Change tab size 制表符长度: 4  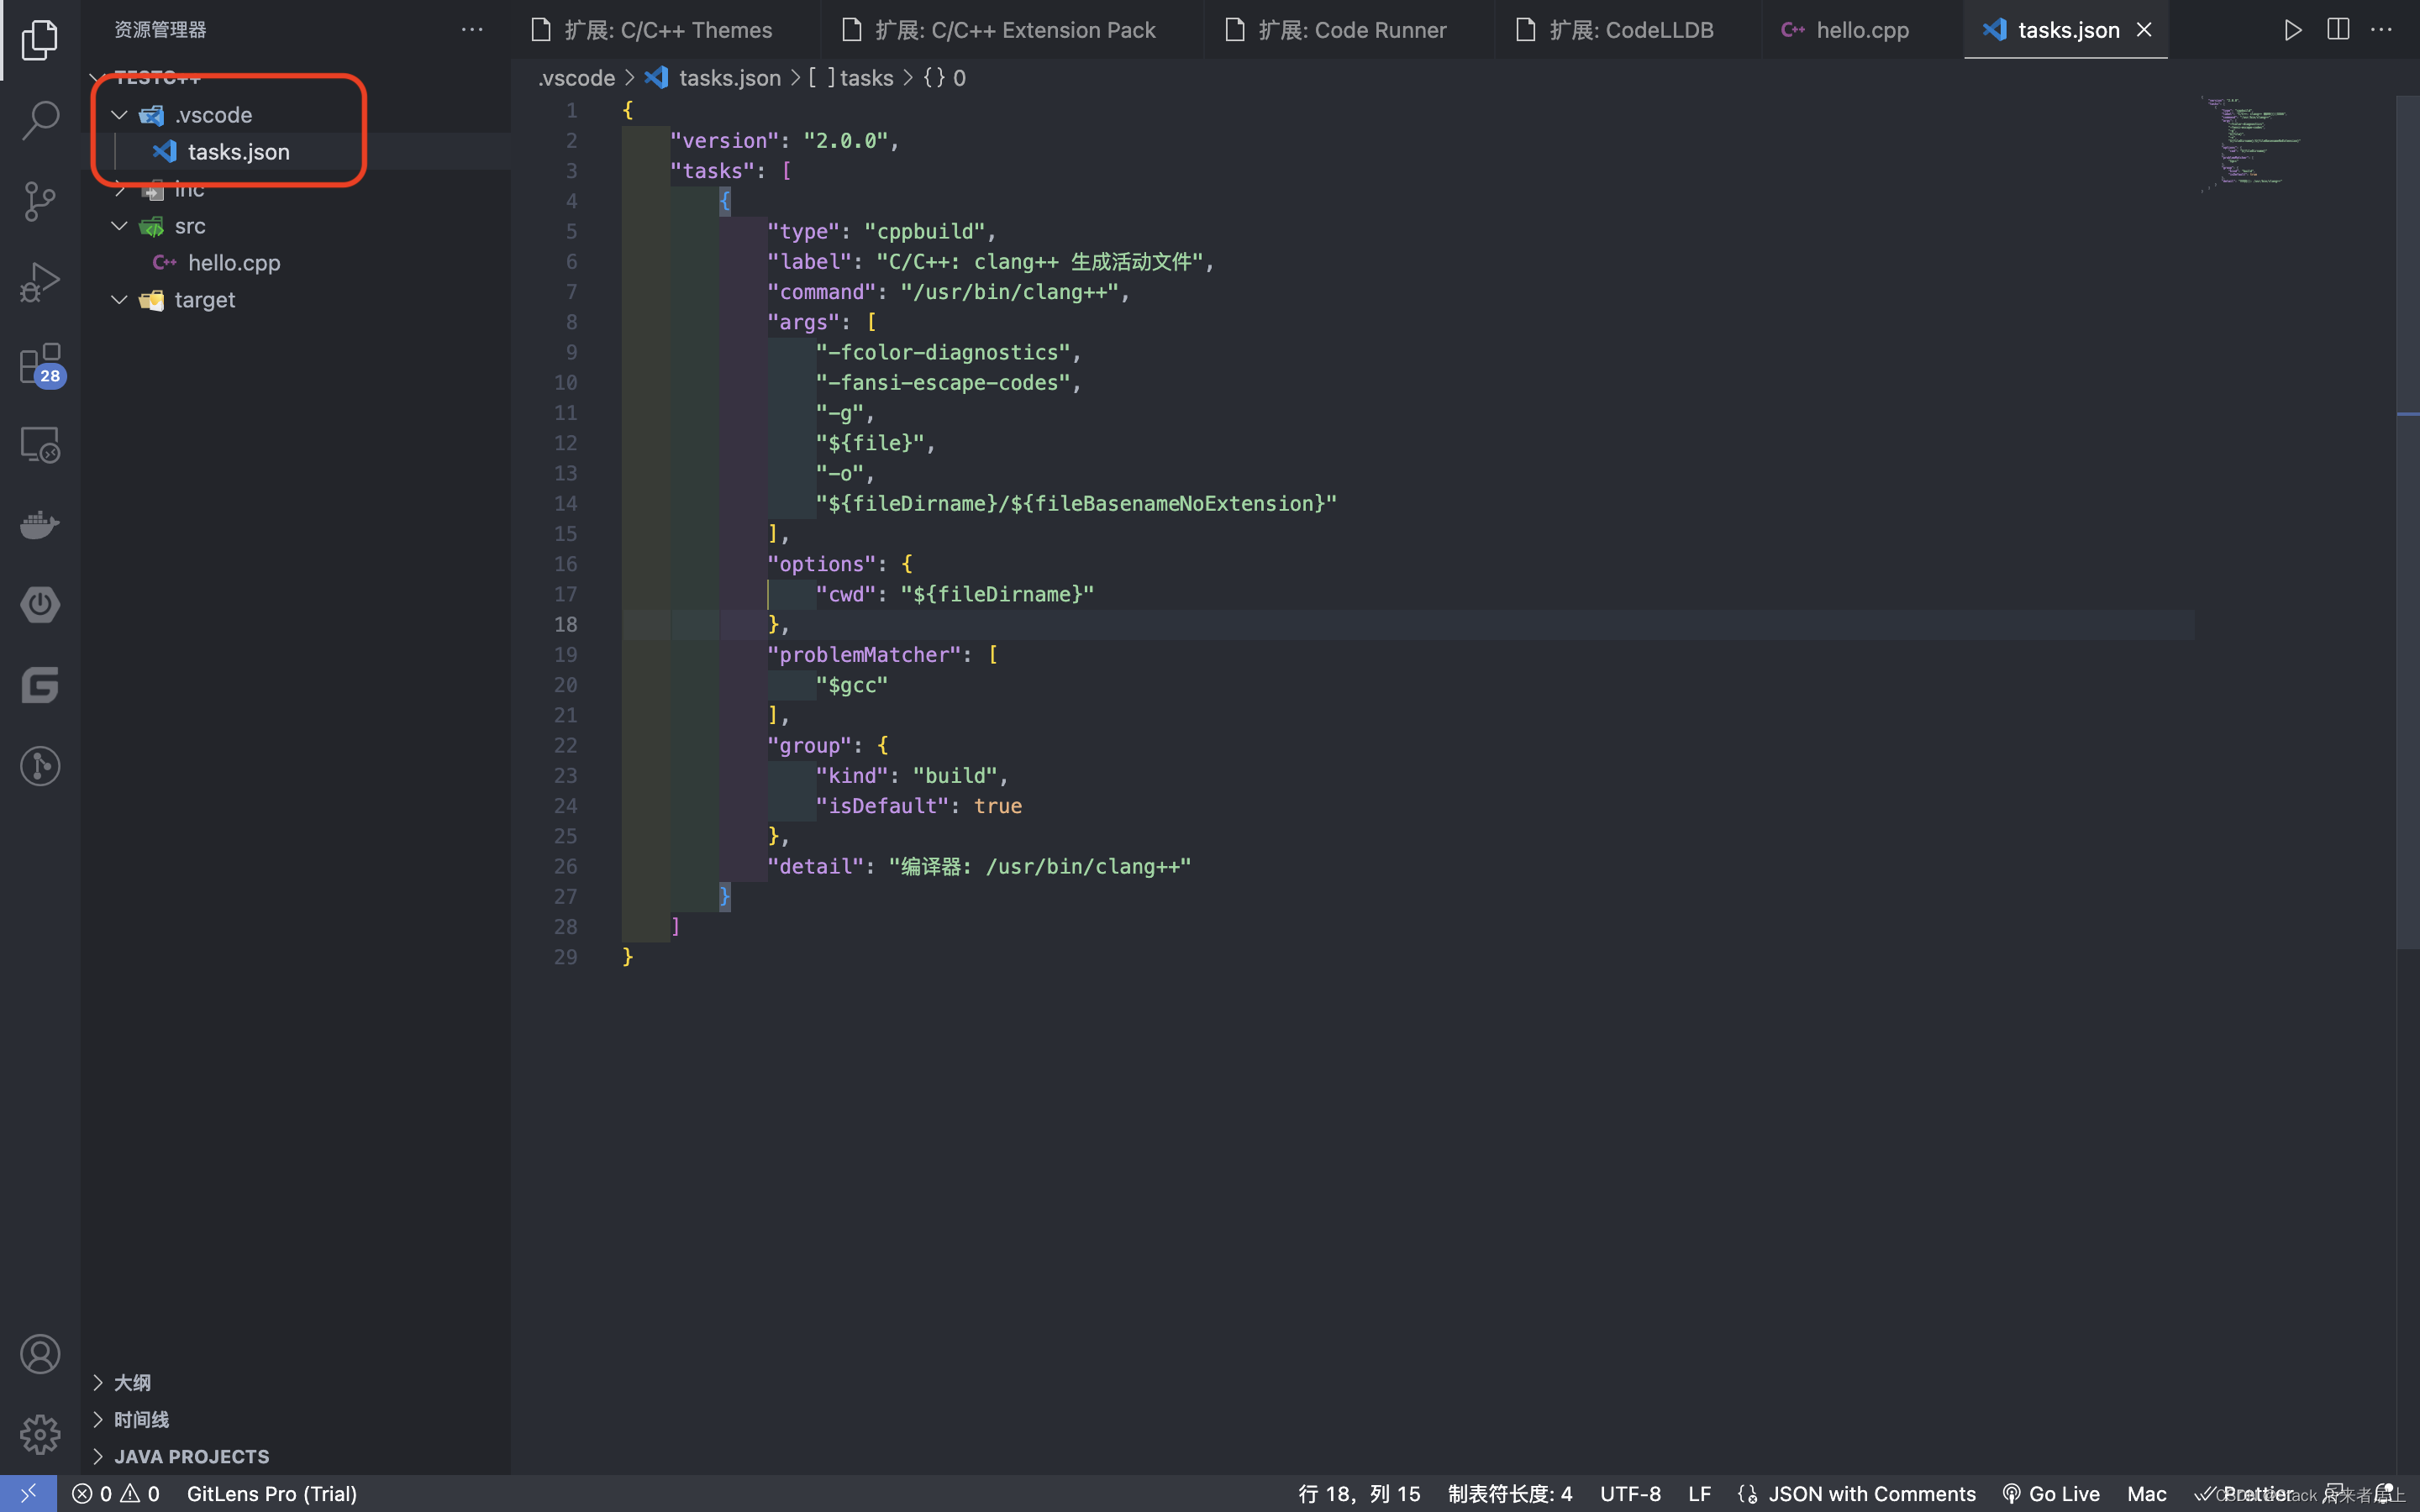click(1510, 1494)
